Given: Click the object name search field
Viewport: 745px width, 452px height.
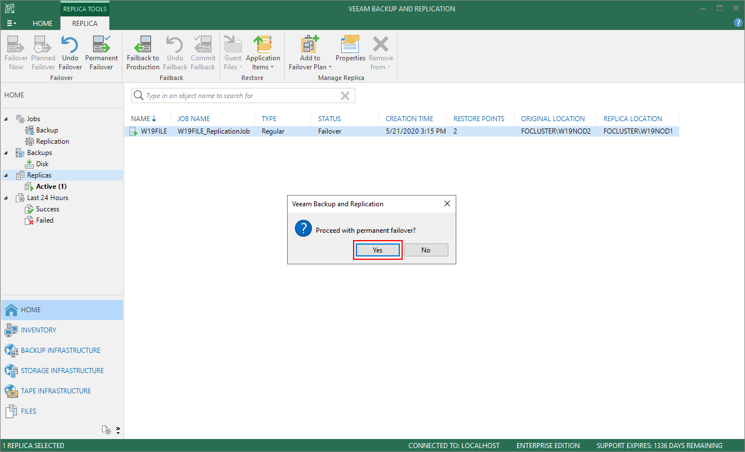Looking at the screenshot, I should (243, 96).
